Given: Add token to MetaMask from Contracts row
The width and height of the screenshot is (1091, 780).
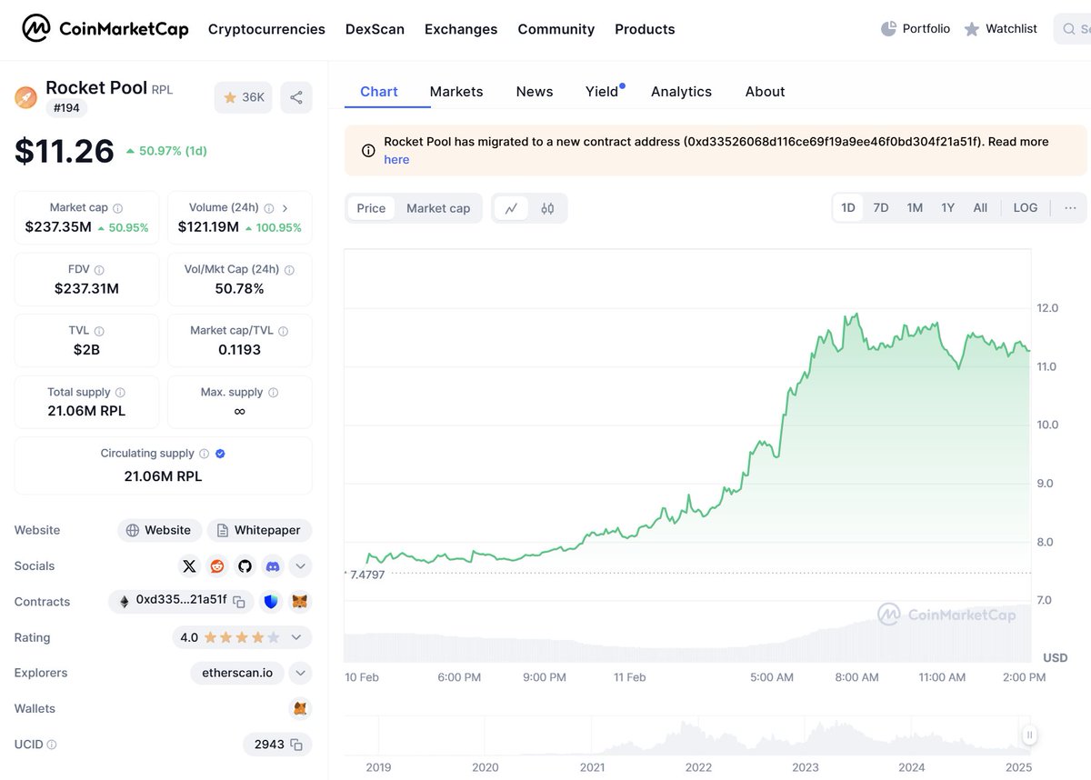Looking at the screenshot, I should coord(299,602).
